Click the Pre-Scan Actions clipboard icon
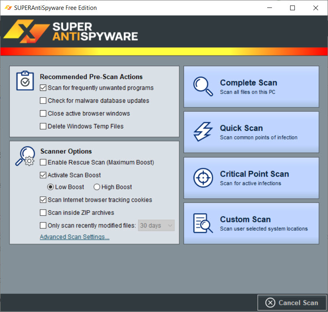 (25, 81)
